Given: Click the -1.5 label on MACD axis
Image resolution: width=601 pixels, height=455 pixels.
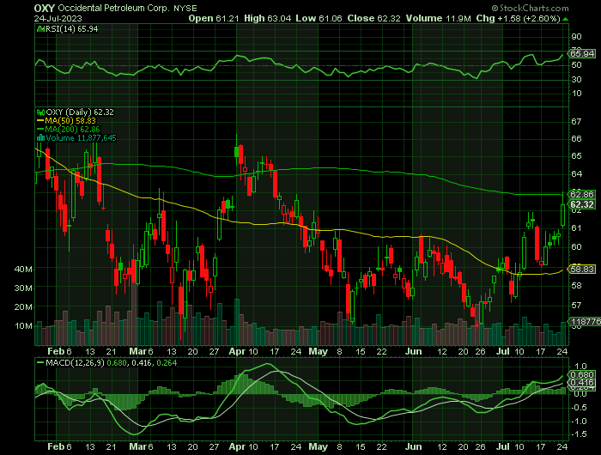Looking at the screenshot, I should [580, 434].
